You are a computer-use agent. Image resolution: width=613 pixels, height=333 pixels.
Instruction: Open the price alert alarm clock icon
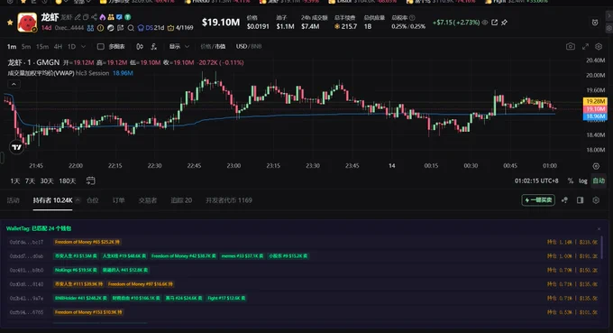(595, 23)
